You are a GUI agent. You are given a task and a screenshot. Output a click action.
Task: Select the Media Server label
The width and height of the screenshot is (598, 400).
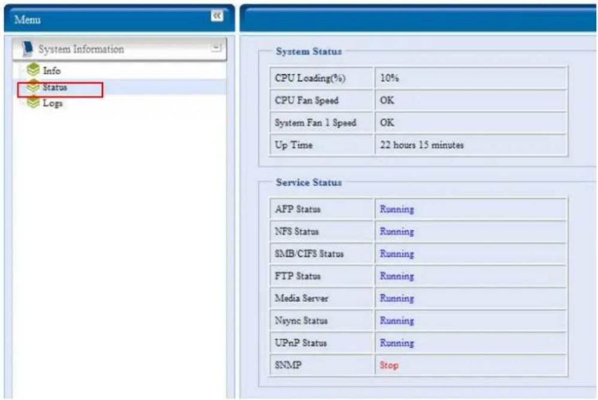click(301, 298)
